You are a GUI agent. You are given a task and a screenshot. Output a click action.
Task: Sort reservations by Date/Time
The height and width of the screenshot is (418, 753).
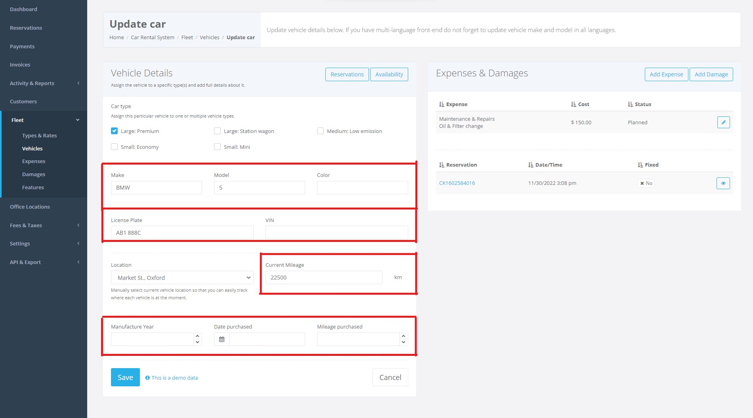click(545, 165)
